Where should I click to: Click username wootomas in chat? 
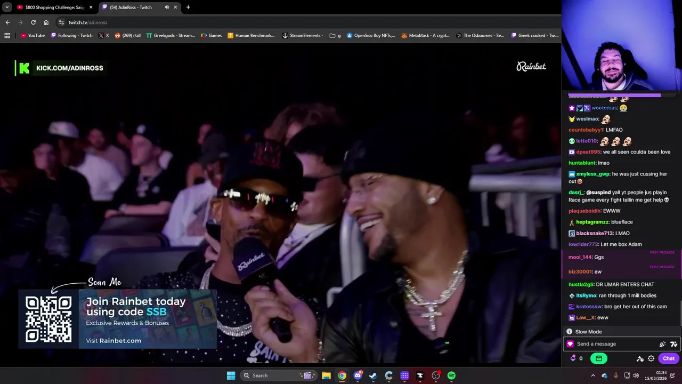[604, 108]
